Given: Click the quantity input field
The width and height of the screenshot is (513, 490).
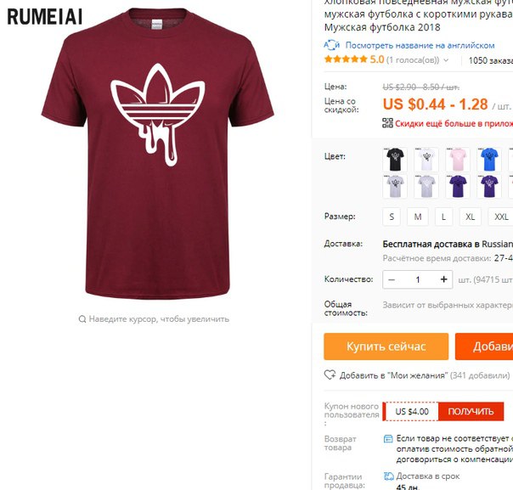Looking at the screenshot, I should pos(418,279).
